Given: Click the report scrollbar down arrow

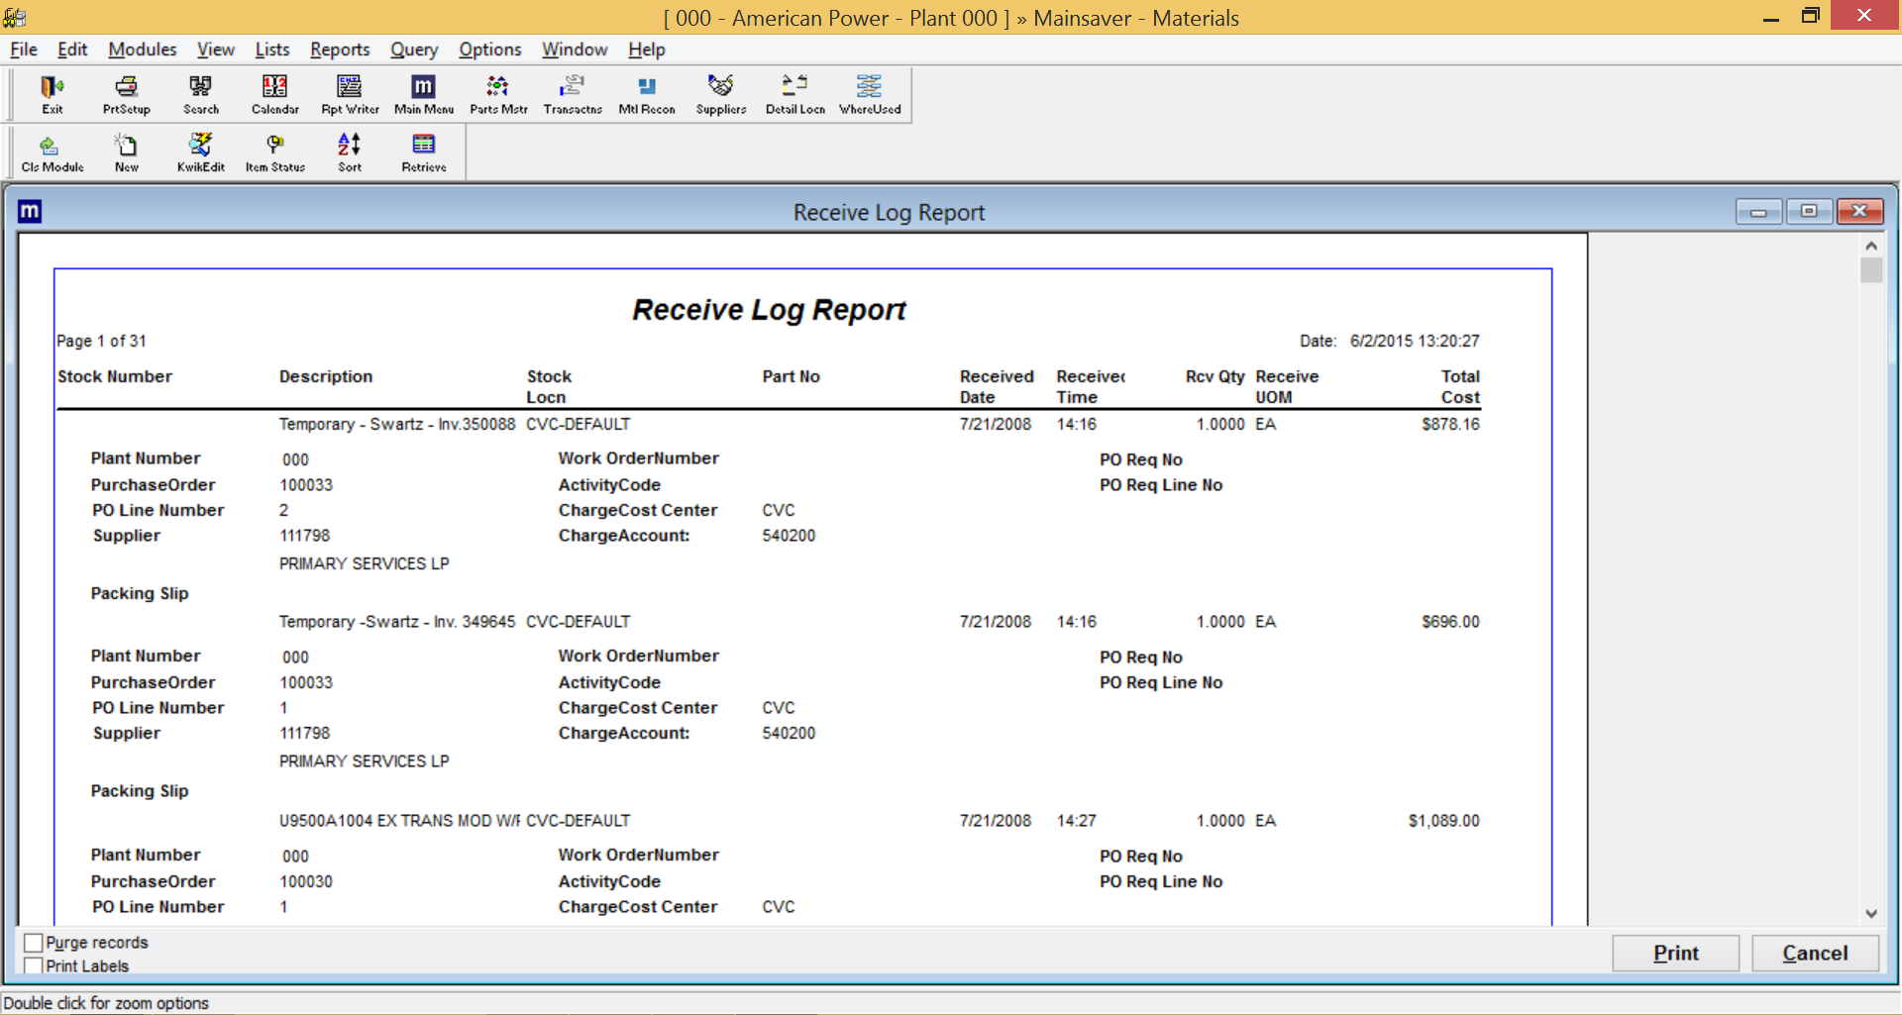Looking at the screenshot, I should 1871,914.
